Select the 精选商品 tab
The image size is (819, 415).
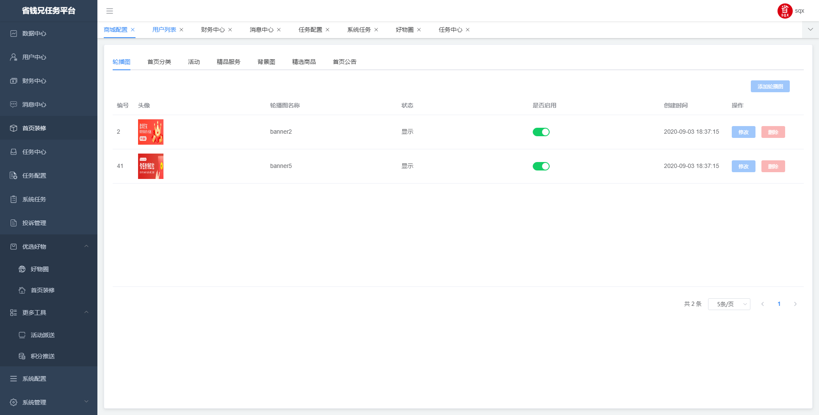(304, 62)
